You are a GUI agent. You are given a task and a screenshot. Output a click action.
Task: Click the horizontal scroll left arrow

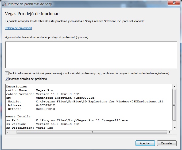click(x=8, y=132)
